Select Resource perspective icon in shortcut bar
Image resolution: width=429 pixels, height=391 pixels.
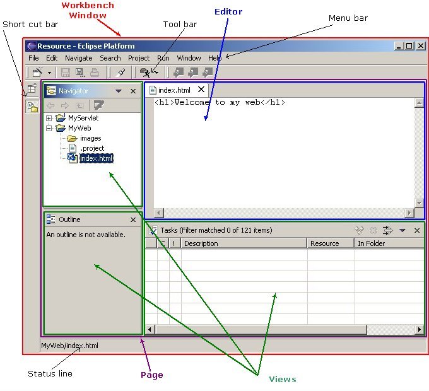pos(32,107)
